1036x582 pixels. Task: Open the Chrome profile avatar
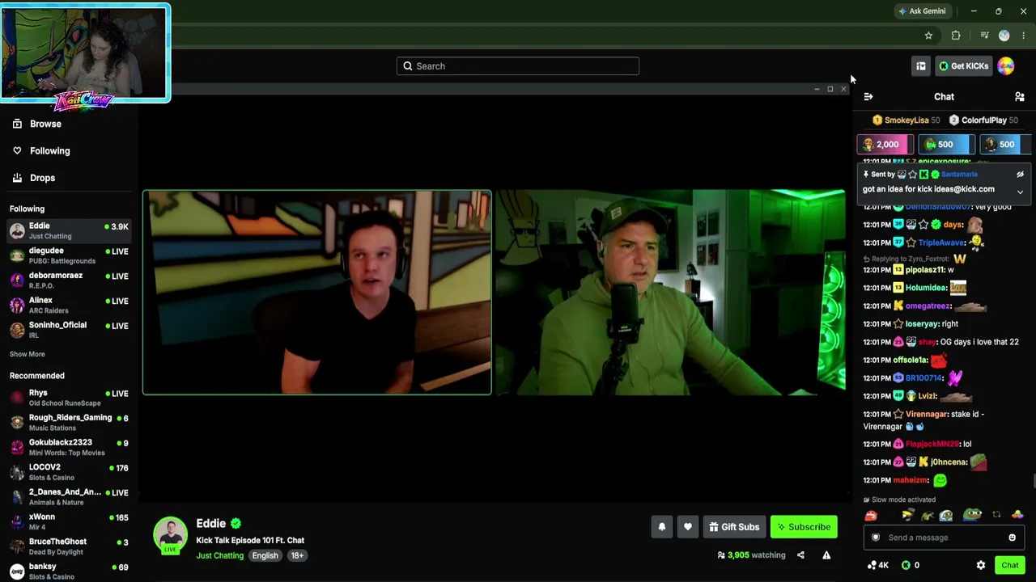pos(1004,36)
